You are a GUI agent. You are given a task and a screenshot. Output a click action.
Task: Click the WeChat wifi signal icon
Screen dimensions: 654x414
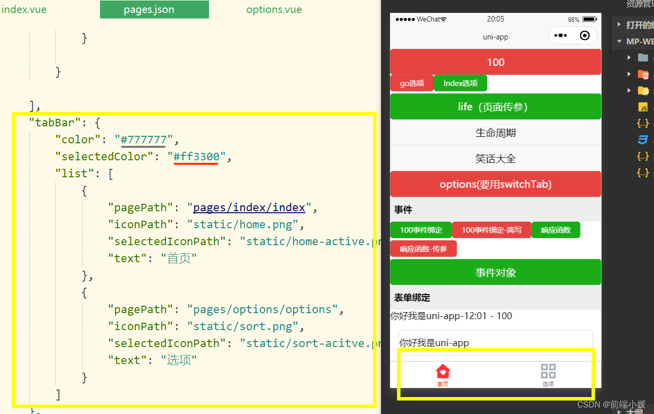[x=443, y=19]
